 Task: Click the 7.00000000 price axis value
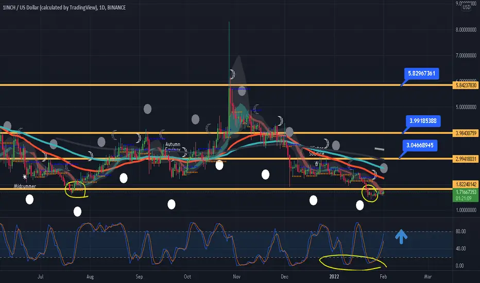click(466, 56)
